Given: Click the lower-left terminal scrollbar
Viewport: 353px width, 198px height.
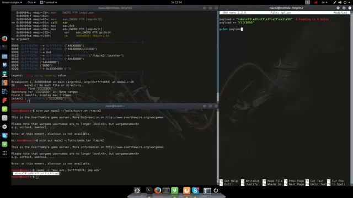Looking at the screenshot, I should pos(217,147).
